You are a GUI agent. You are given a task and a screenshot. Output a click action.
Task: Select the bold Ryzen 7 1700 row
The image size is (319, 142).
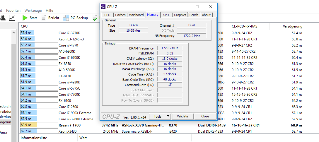coord(162,125)
